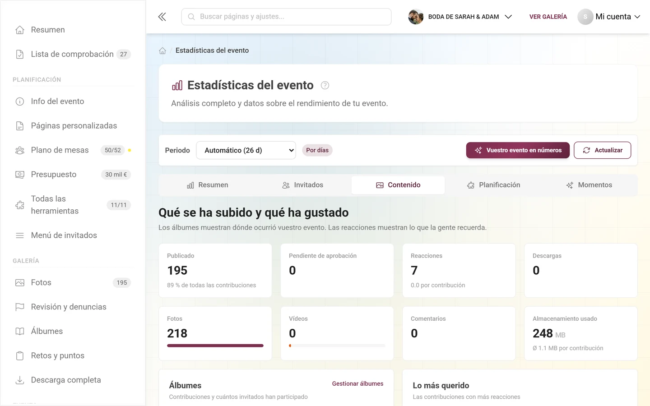Click the home breadcrumb icon
Image resolution: width=650 pixels, height=406 pixels.
(x=162, y=51)
